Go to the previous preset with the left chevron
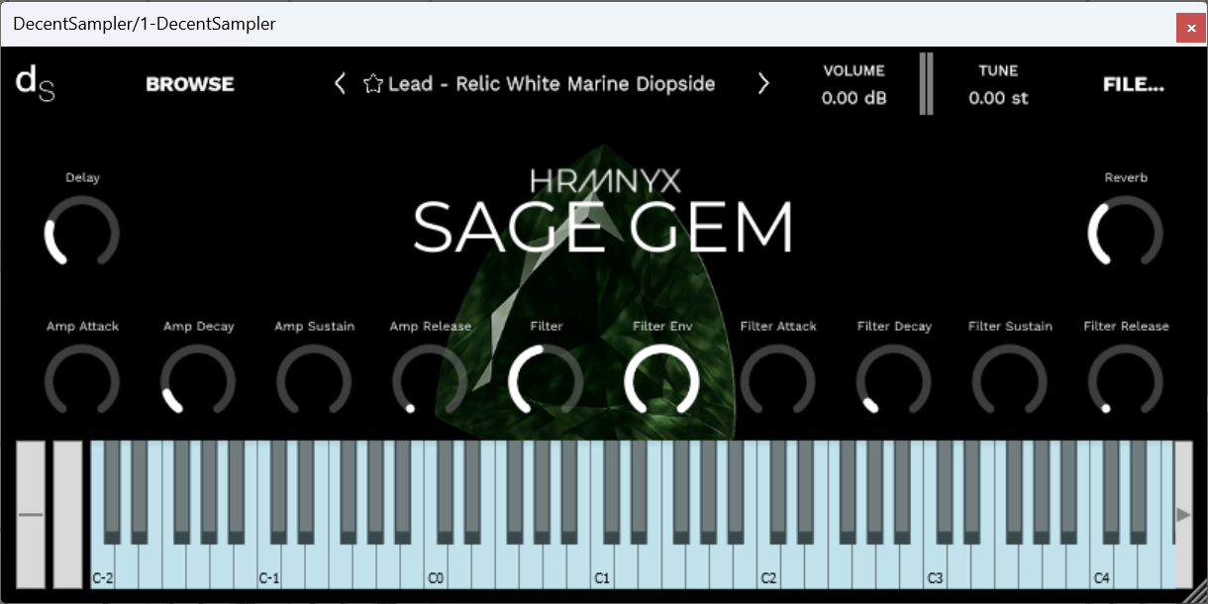 (341, 83)
